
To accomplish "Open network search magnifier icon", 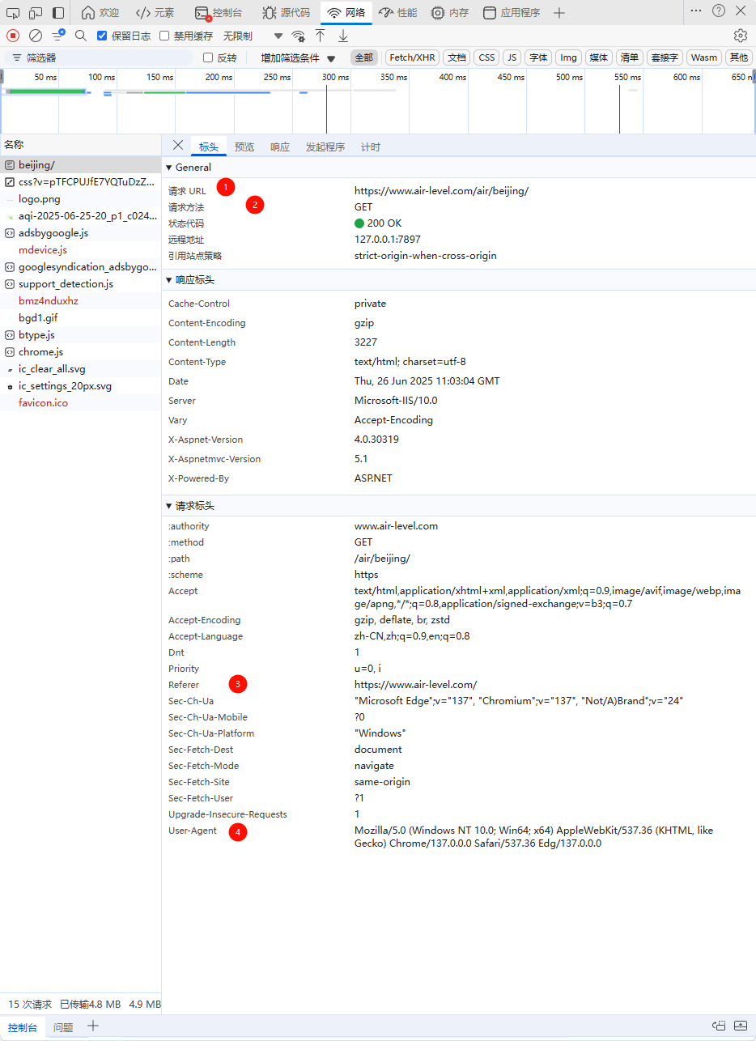I will pyautogui.click(x=81, y=36).
